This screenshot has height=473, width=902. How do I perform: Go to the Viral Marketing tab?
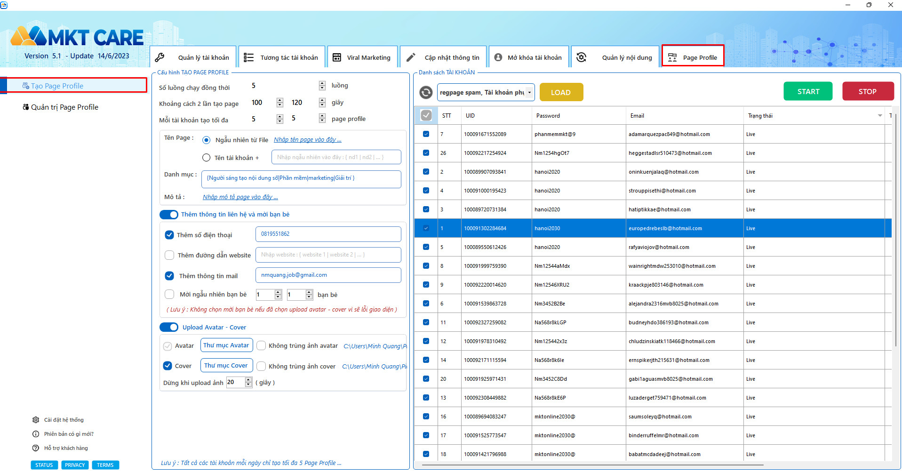coord(362,57)
